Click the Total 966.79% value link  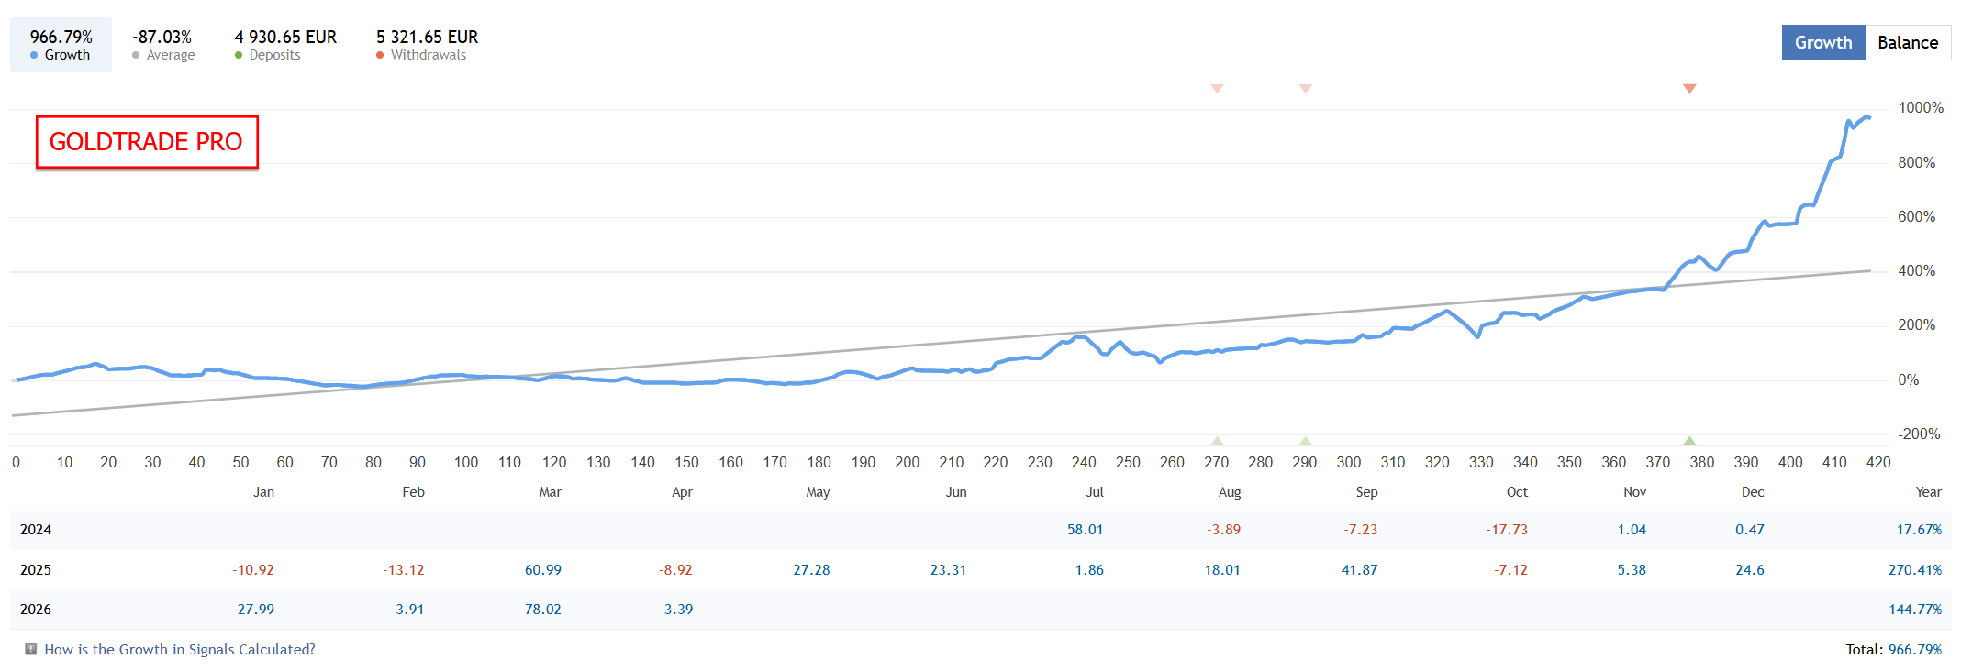coord(1914,649)
